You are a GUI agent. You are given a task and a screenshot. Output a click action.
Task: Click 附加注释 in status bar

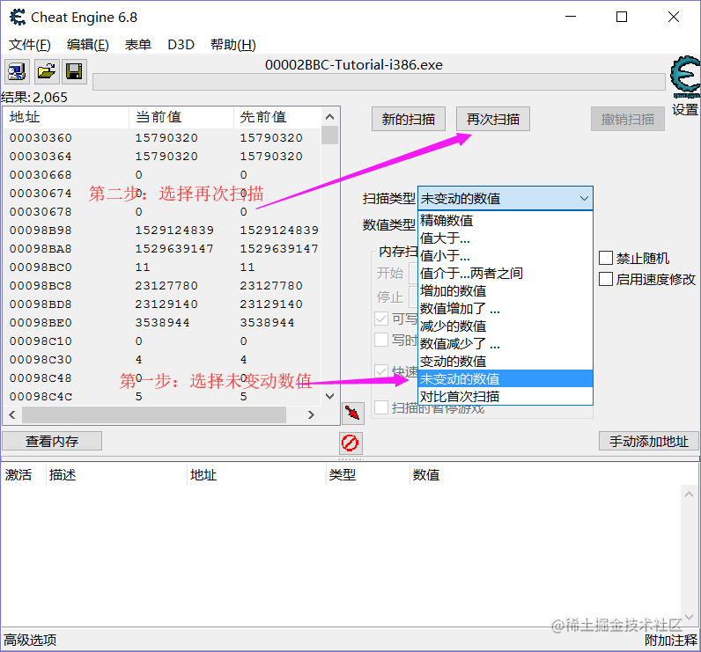[670, 640]
